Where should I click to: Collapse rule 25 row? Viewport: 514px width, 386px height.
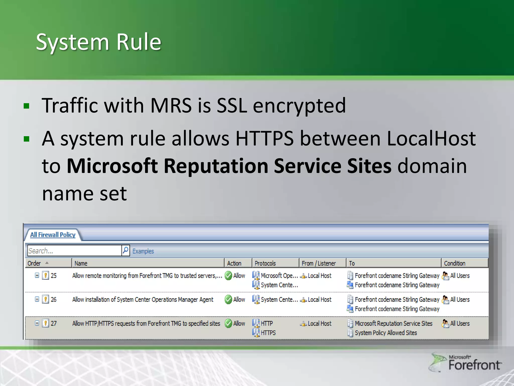tap(37, 275)
